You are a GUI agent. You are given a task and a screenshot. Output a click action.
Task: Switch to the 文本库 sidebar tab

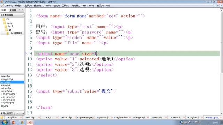point(13,10)
